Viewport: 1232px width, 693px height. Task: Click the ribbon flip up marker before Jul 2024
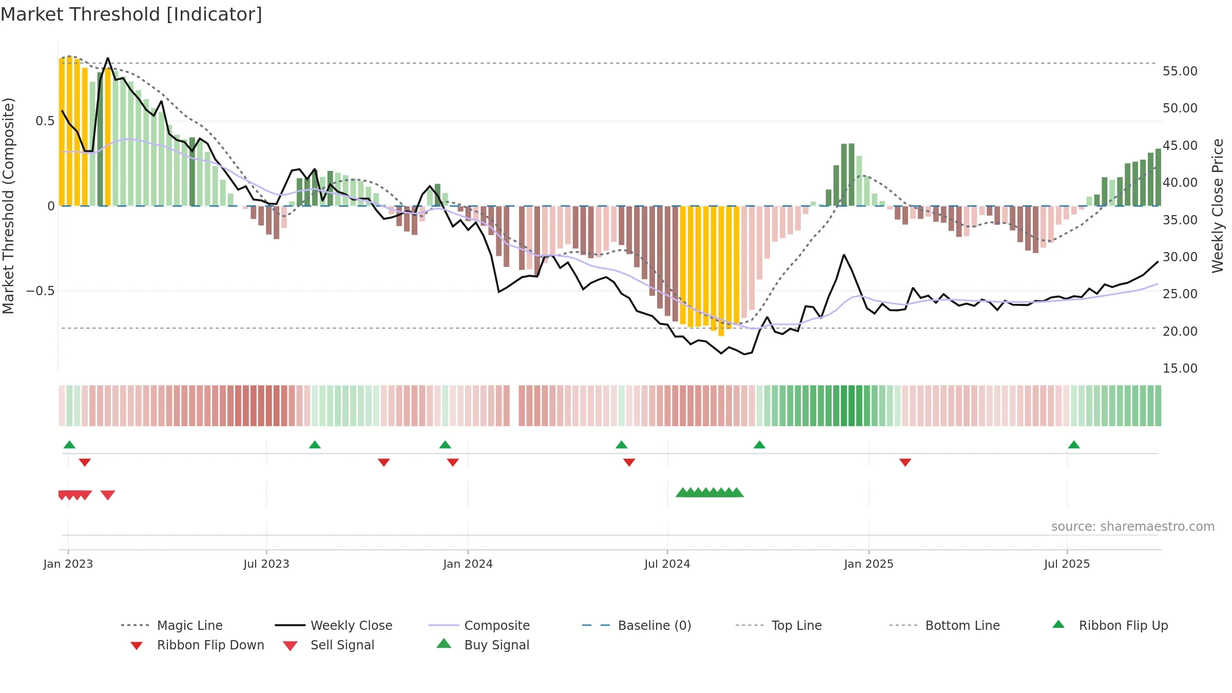tap(621, 445)
